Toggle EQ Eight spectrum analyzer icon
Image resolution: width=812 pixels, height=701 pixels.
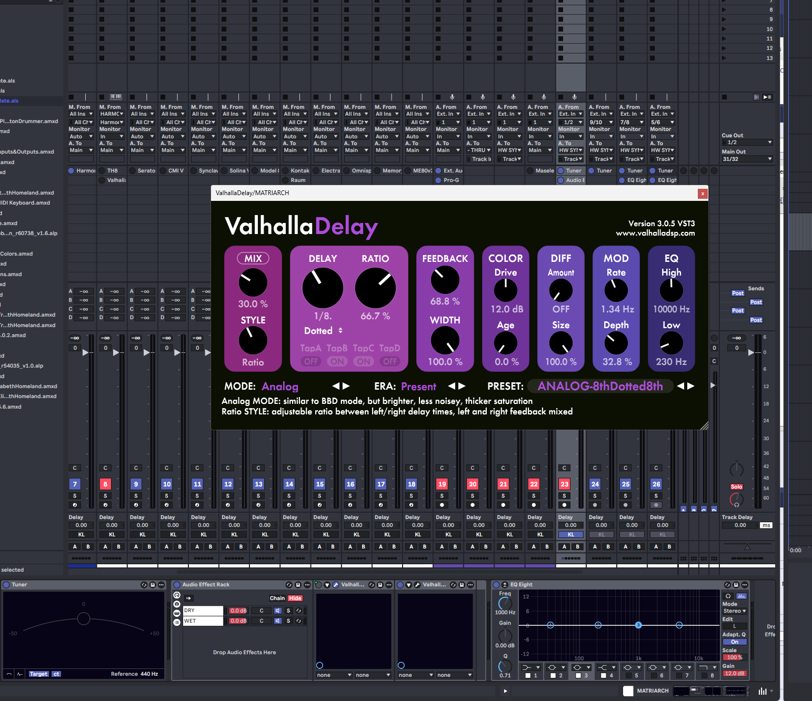[x=741, y=596]
